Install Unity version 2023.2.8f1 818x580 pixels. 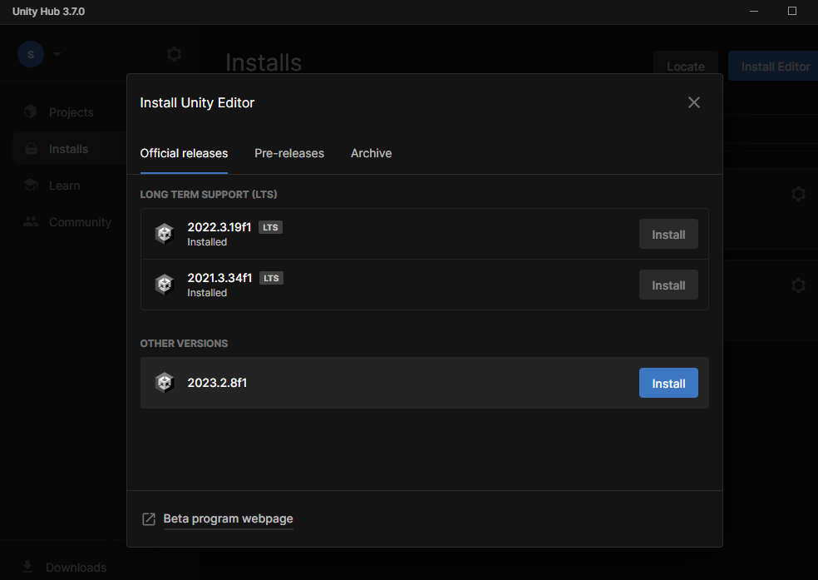pyautogui.click(x=668, y=383)
